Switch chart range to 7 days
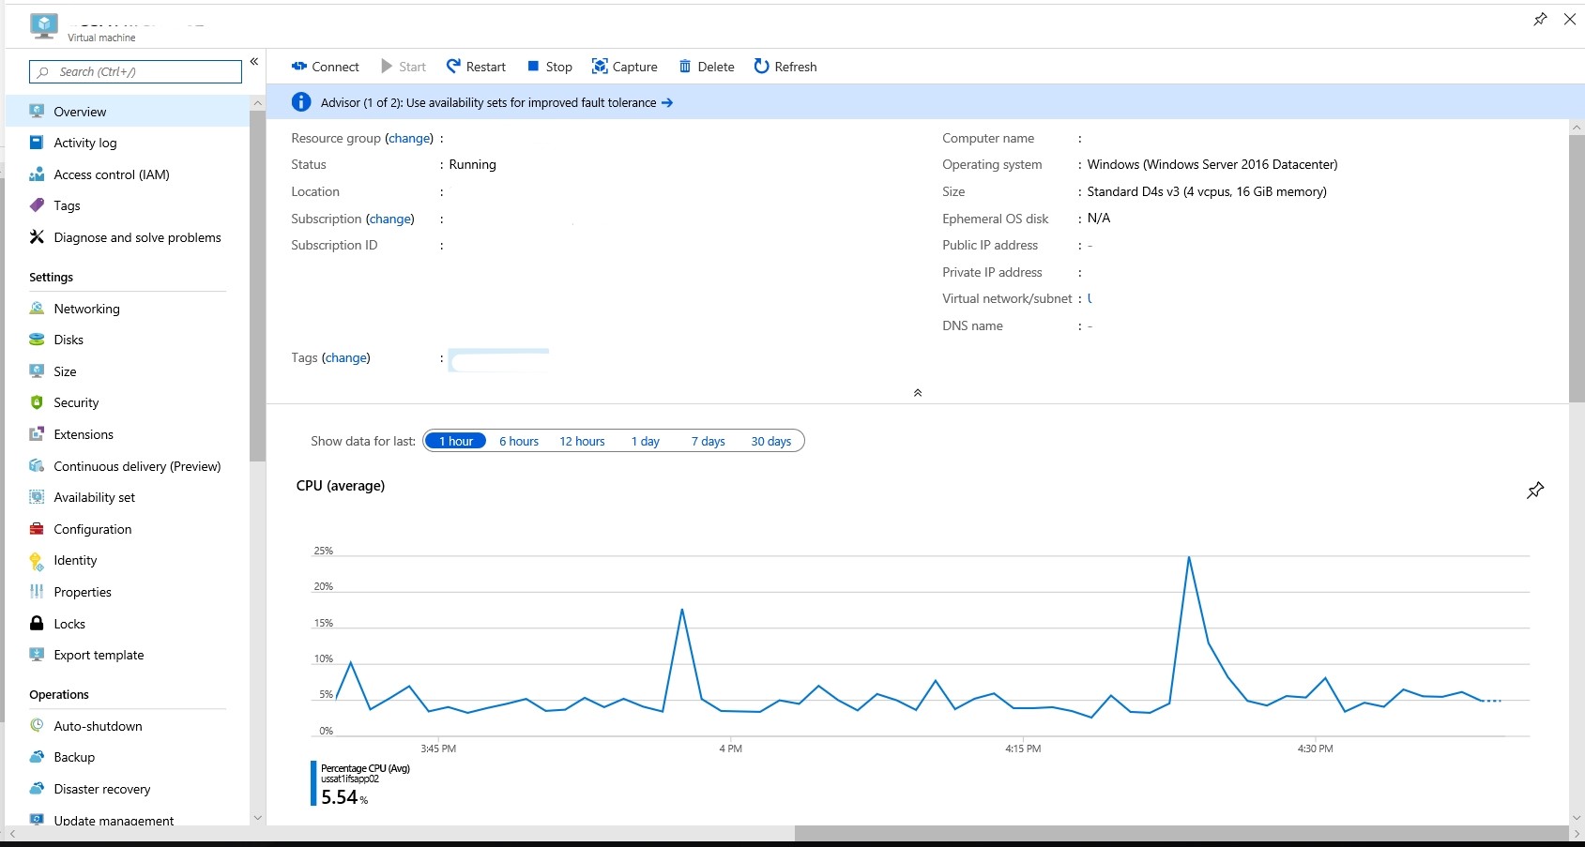 [708, 441]
